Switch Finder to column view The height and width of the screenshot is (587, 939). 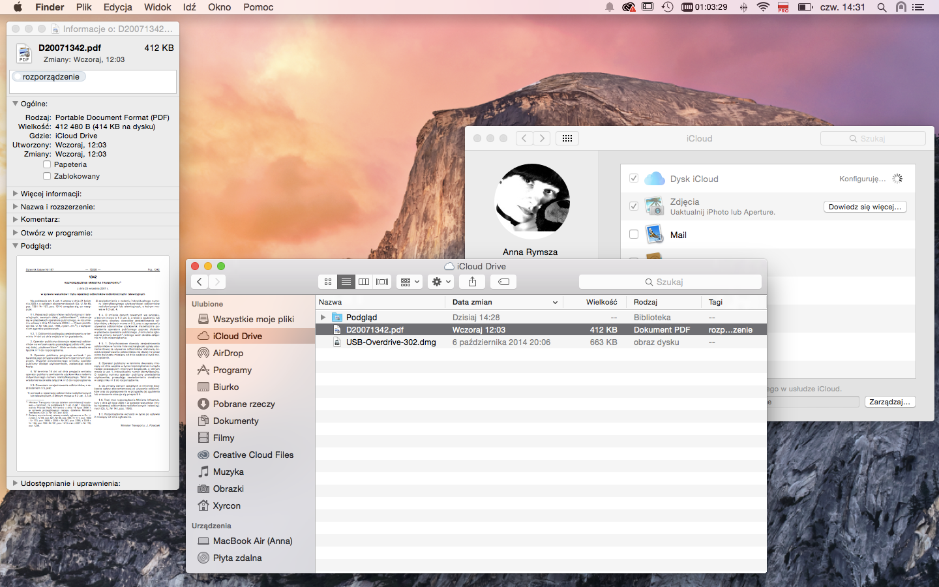[x=364, y=282]
